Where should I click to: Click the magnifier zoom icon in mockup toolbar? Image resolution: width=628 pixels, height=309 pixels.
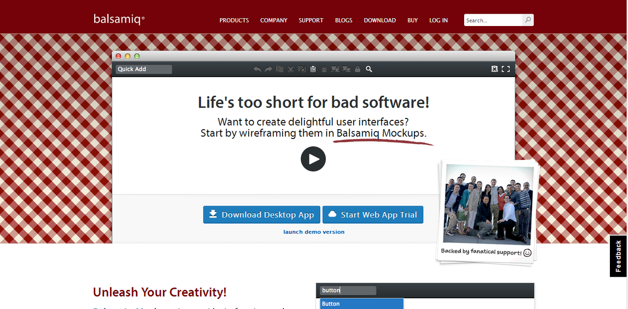[x=369, y=69]
